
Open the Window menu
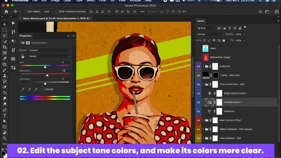point(135,1)
